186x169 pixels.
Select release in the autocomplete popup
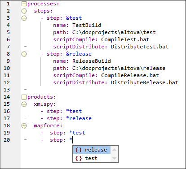coord(92,150)
